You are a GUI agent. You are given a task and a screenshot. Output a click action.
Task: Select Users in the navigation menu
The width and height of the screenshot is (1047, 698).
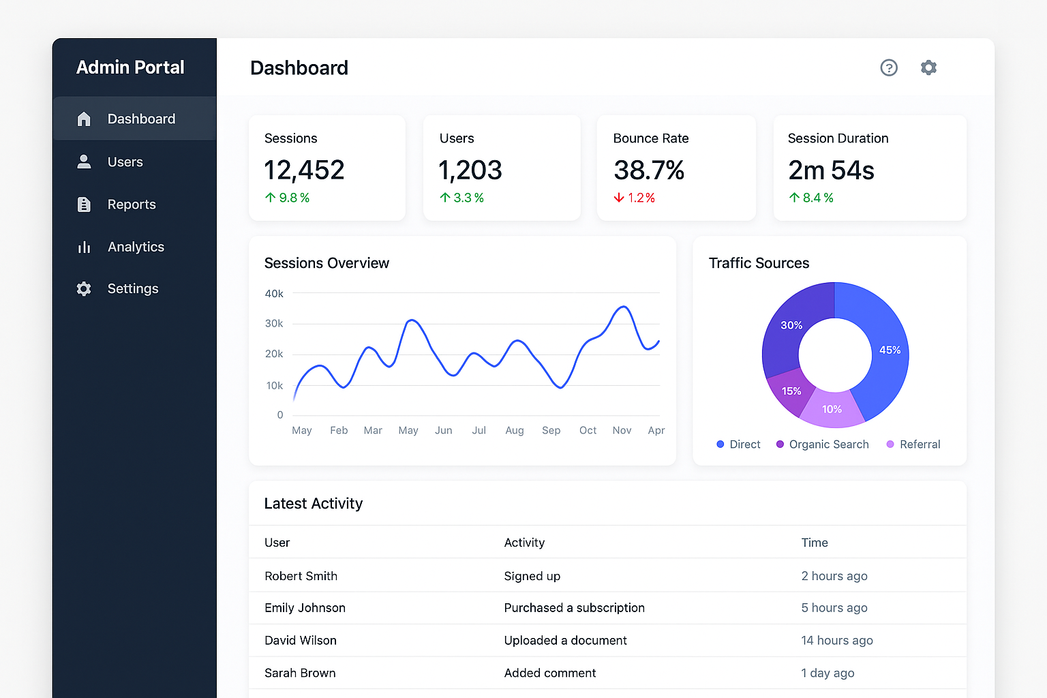125,162
